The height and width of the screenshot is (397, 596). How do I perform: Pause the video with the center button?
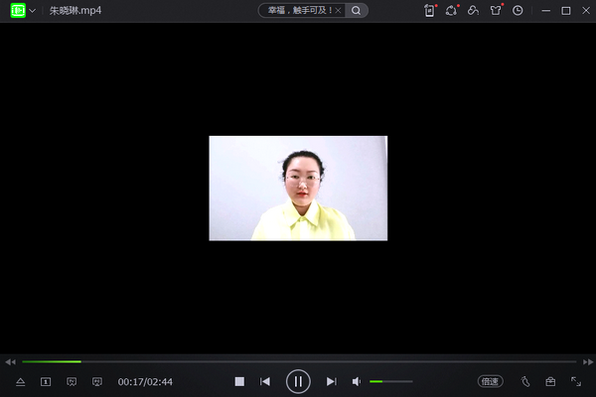point(298,381)
